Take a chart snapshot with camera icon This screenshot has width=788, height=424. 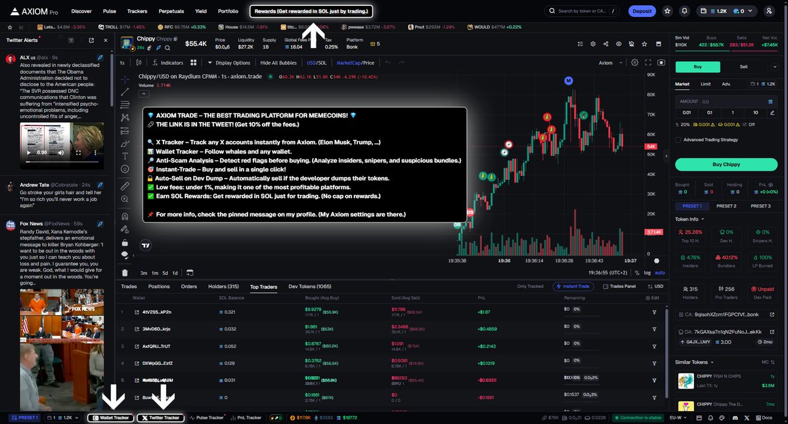pyautogui.click(x=661, y=63)
